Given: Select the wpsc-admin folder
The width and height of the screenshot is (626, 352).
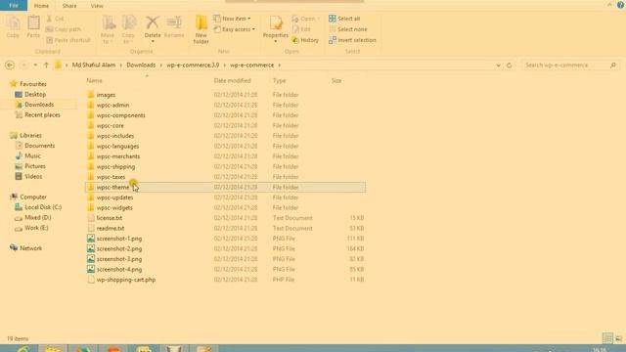Looking at the screenshot, I should 112,105.
